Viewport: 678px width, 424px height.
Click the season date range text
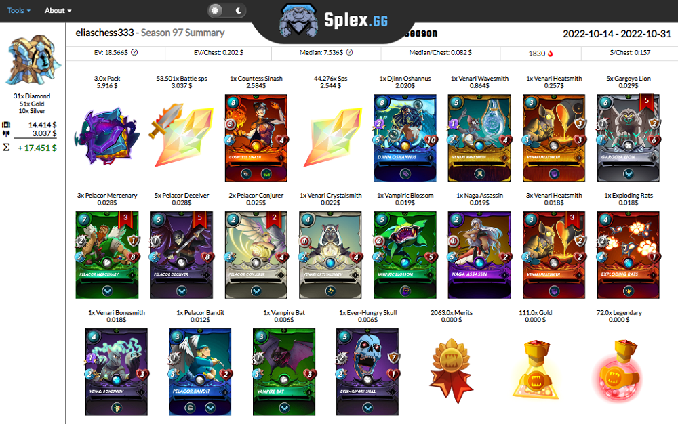(x=616, y=34)
